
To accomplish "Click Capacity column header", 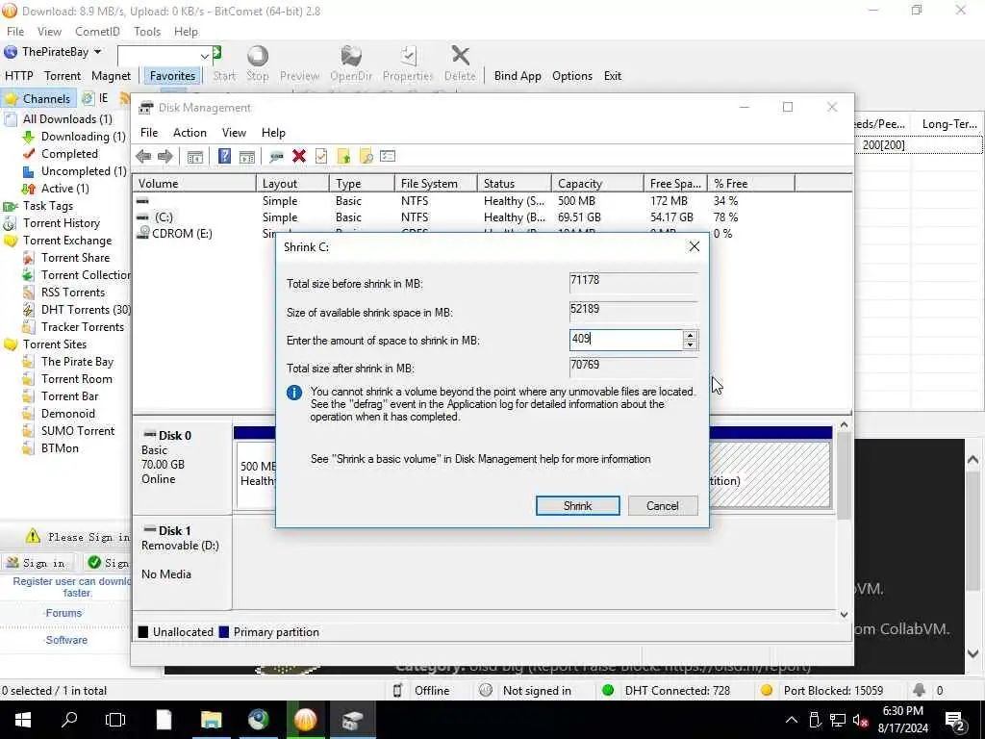I will 597,184.
